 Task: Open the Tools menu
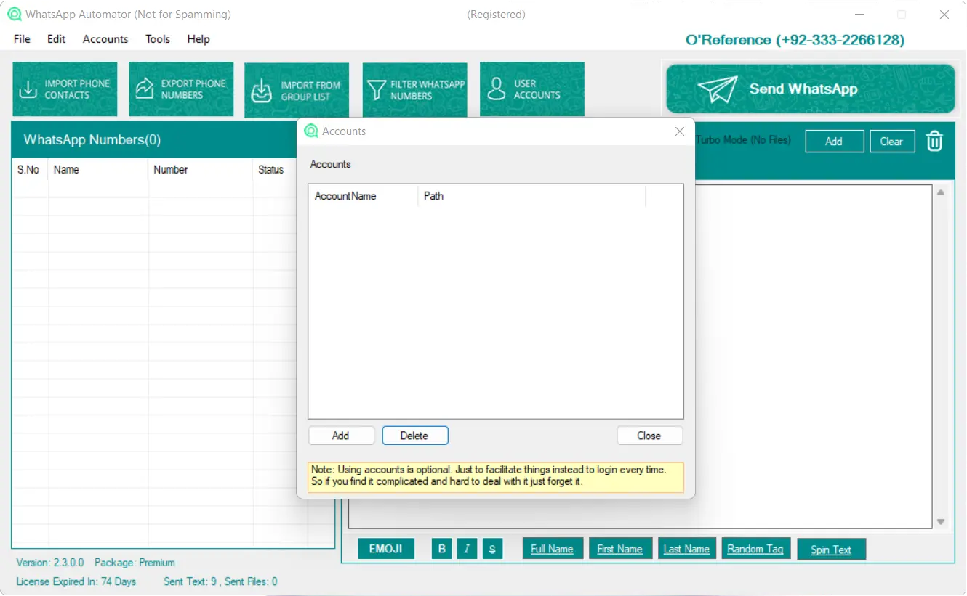158,39
